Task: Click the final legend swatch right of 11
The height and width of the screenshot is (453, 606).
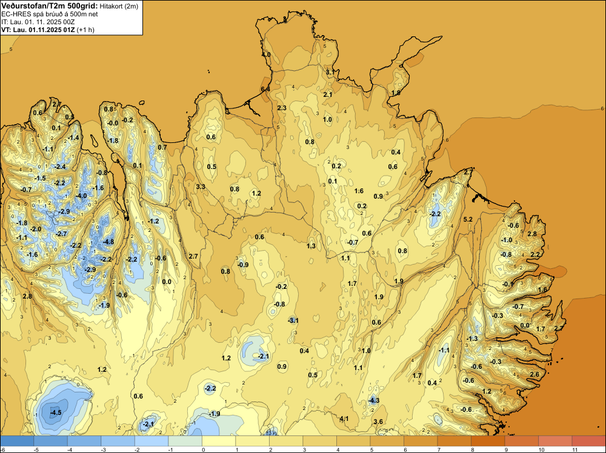Action: coord(588,441)
